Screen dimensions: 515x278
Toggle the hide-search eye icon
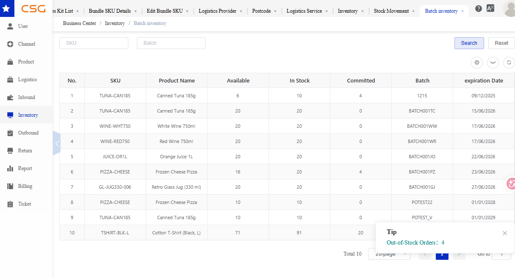click(x=493, y=62)
